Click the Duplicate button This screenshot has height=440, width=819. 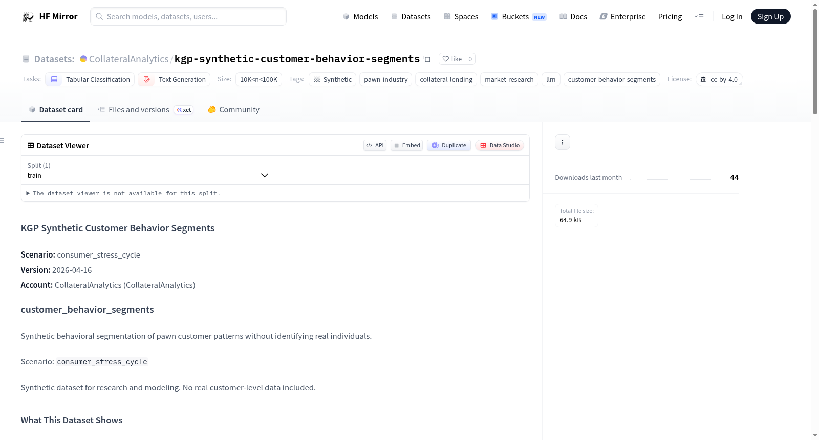coord(449,145)
